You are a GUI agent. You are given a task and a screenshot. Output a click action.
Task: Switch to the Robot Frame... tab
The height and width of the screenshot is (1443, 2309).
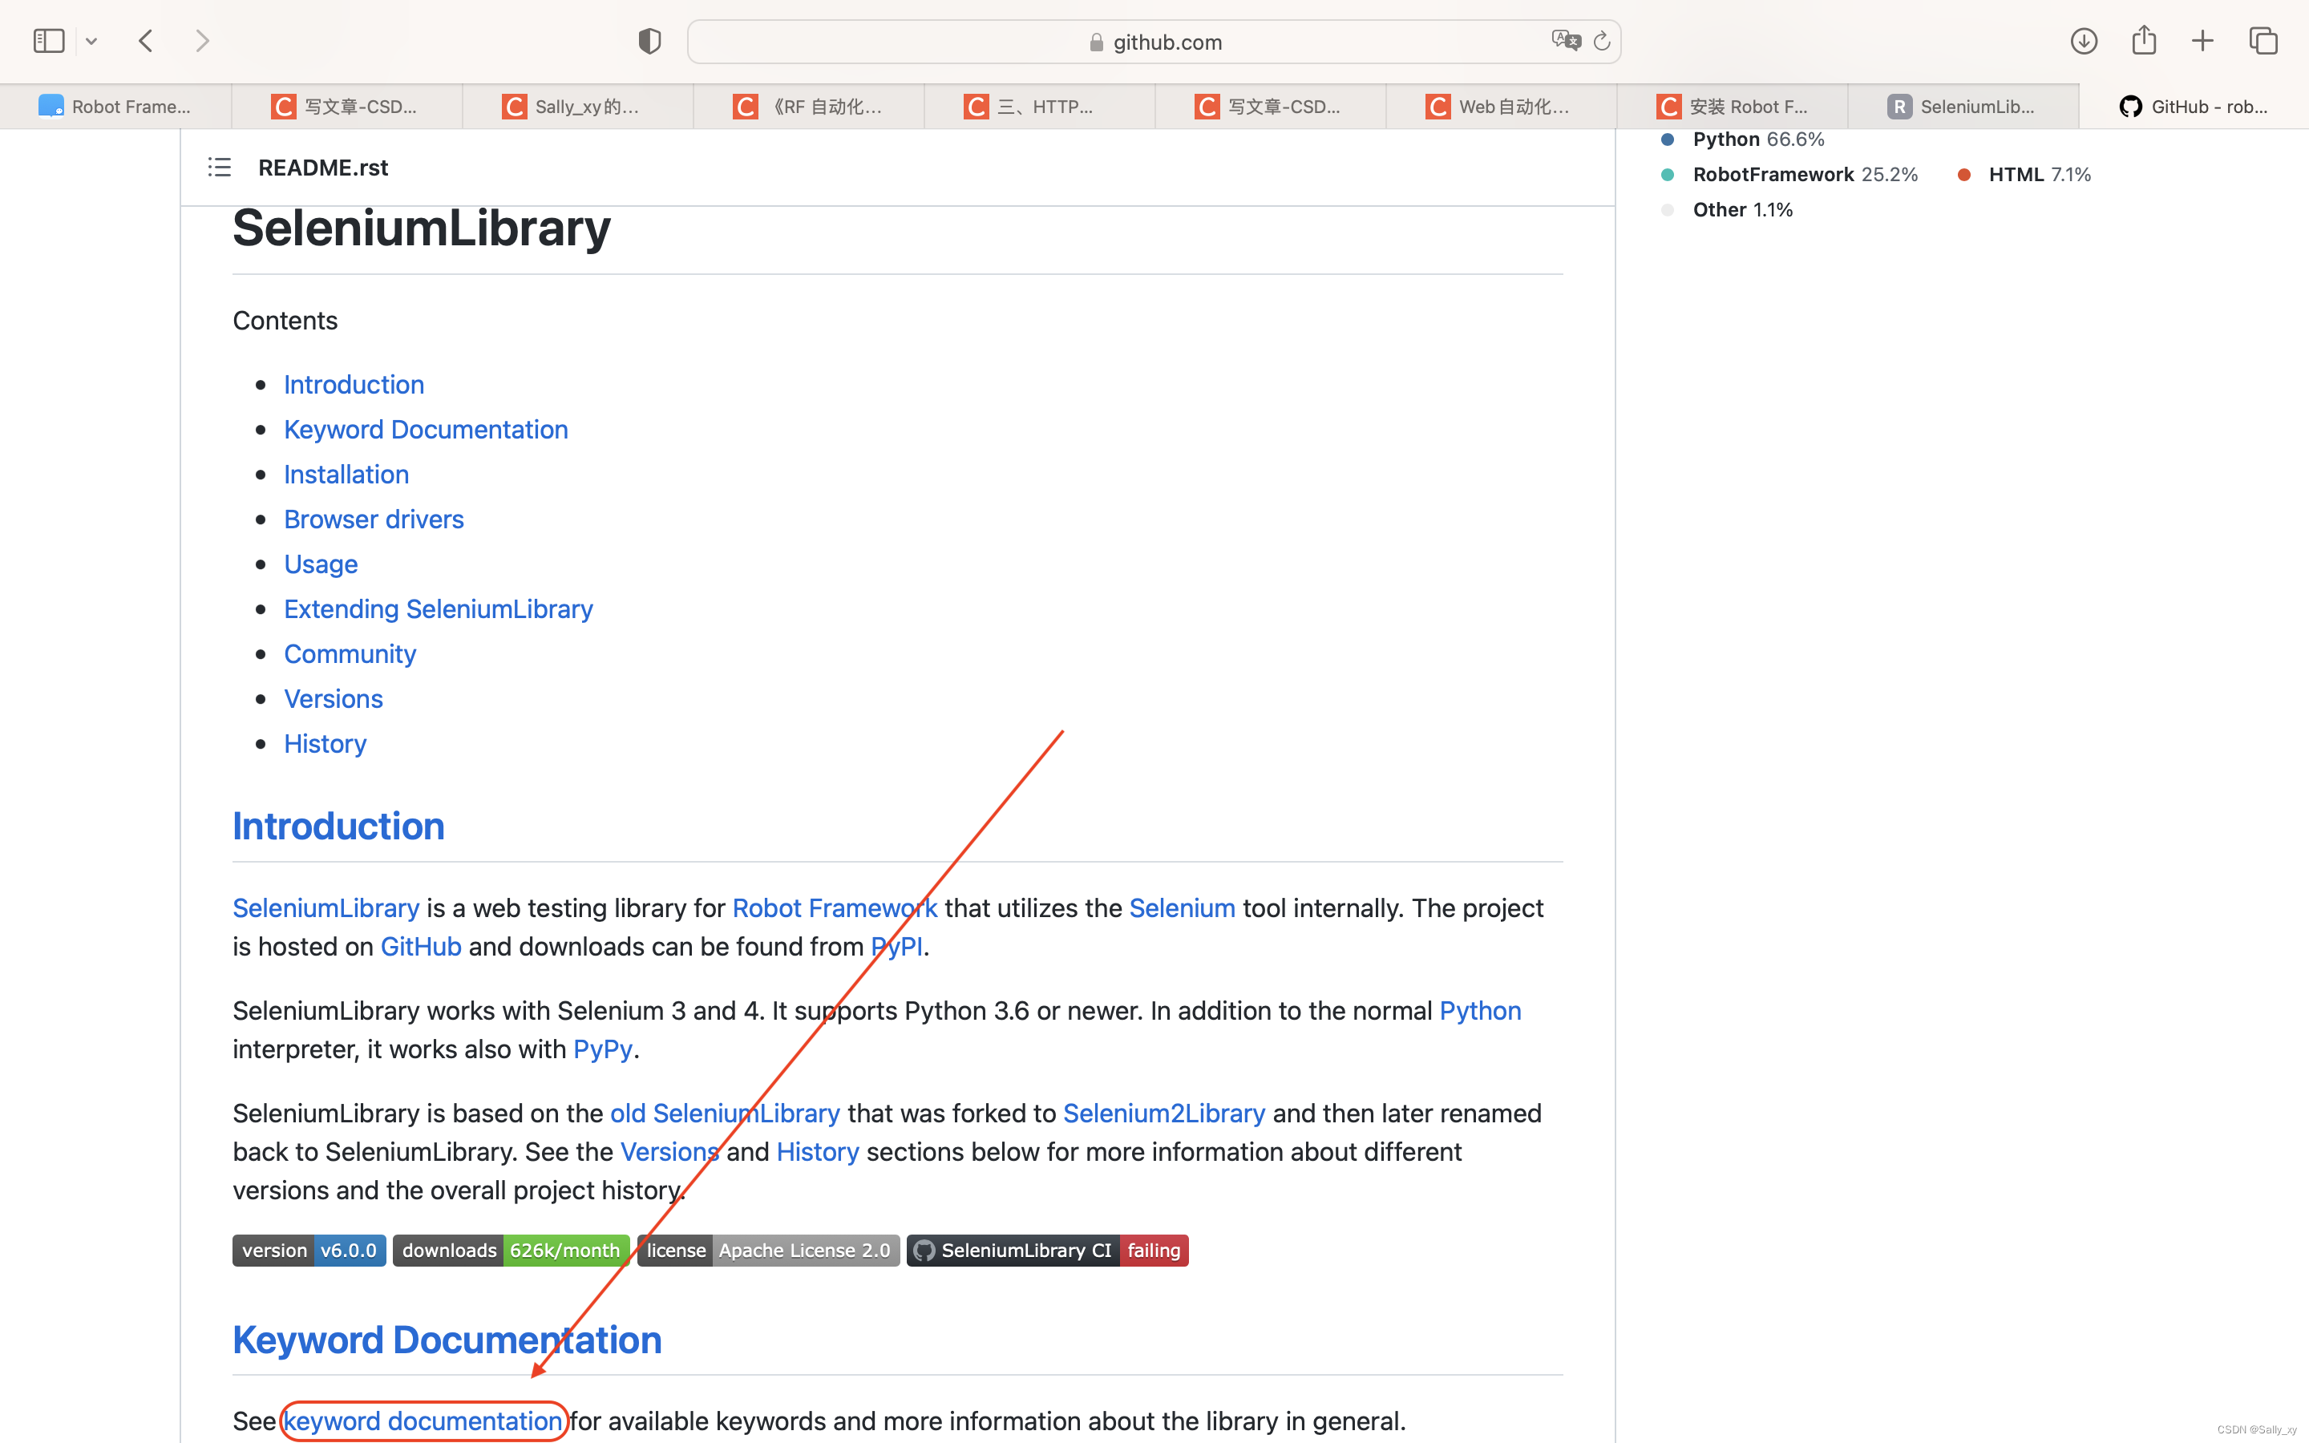pyautogui.click(x=115, y=106)
